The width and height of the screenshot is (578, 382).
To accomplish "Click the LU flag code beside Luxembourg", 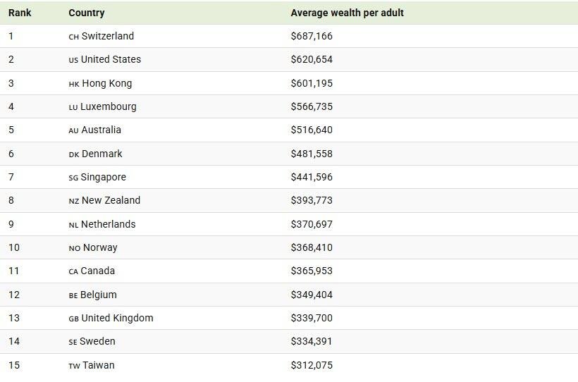I will click(73, 107).
